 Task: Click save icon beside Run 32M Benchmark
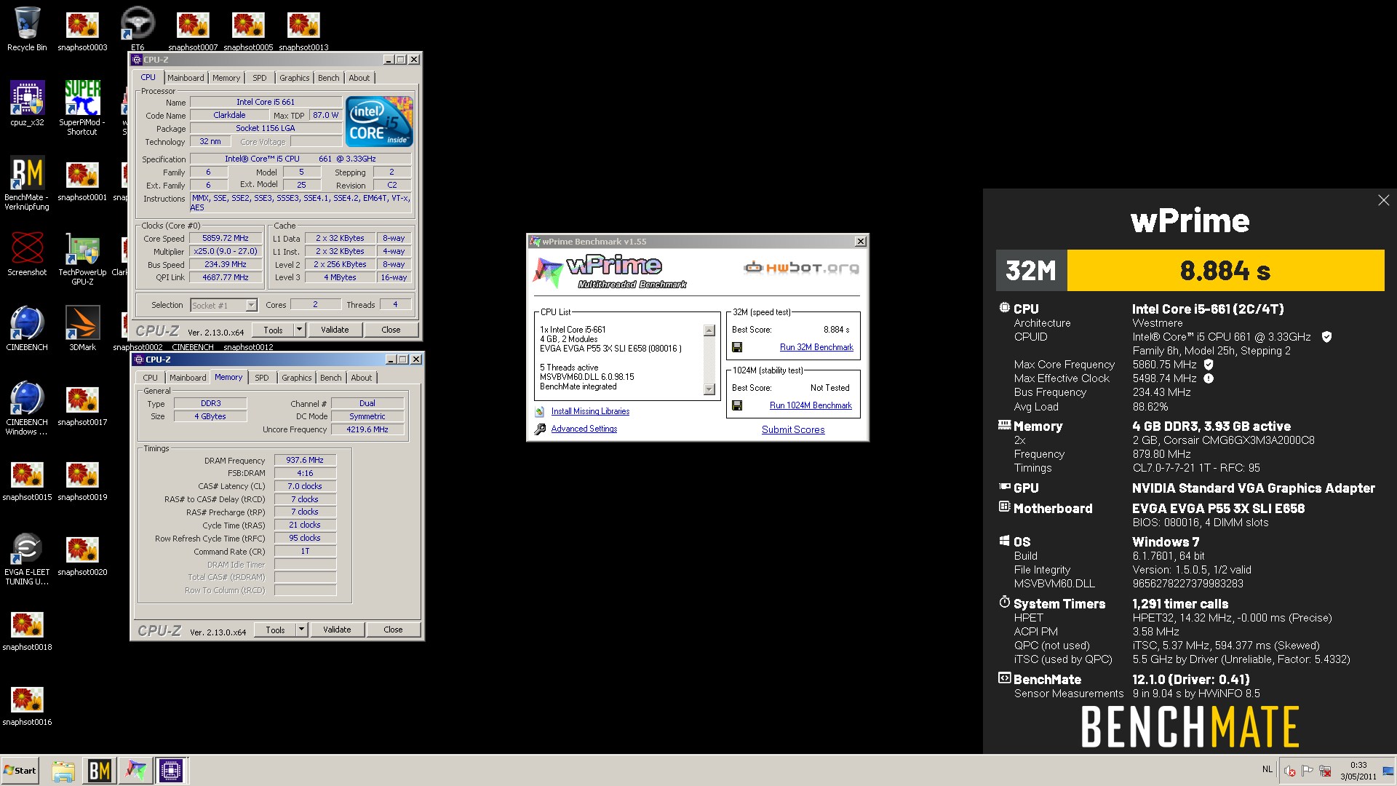point(737,347)
